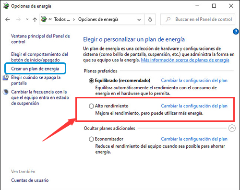The height and width of the screenshot is (190, 240).
Task: Change plan settings for Alto rendimiento
Action: (x=194, y=106)
